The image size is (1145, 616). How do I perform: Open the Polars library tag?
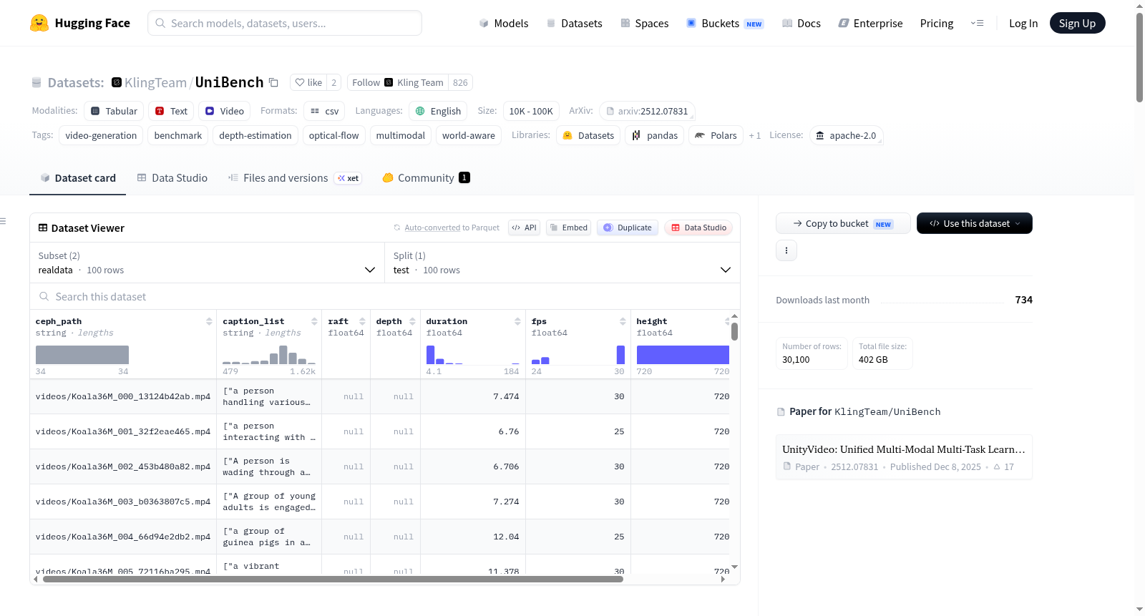[x=716, y=135]
